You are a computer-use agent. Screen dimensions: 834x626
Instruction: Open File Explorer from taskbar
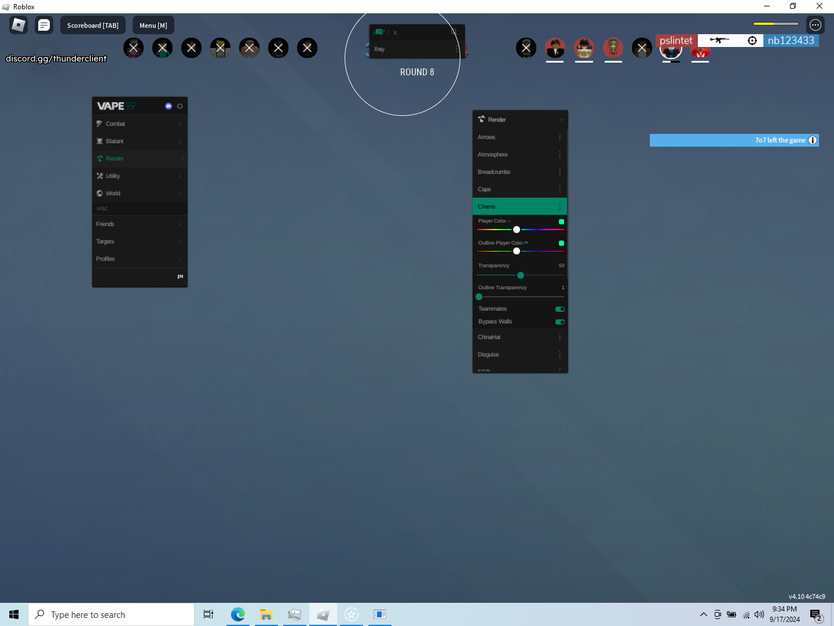266,614
